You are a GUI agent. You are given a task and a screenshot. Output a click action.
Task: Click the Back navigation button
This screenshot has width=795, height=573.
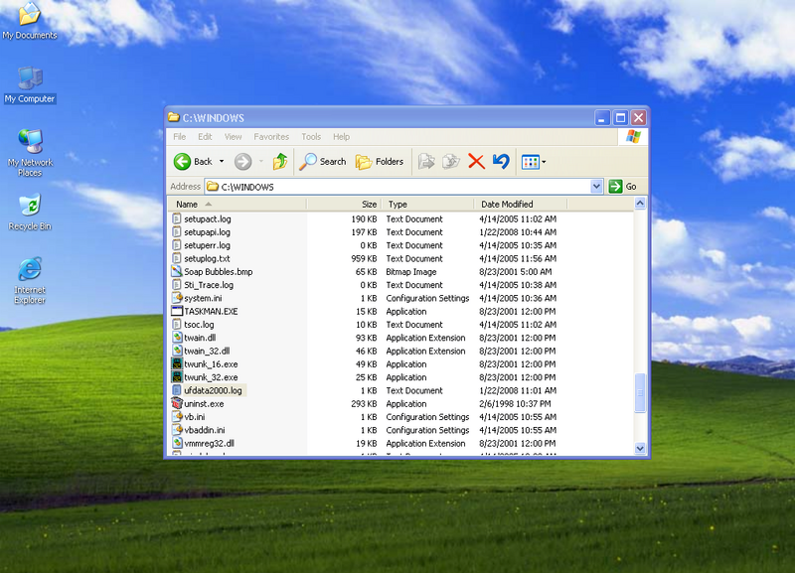pos(194,162)
